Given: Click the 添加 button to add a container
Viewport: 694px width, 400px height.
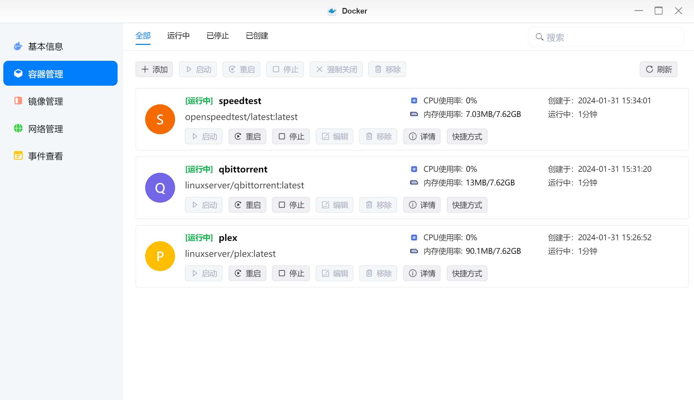Looking at the screenshot, I should pyautogui.click(x=154, y=69).
